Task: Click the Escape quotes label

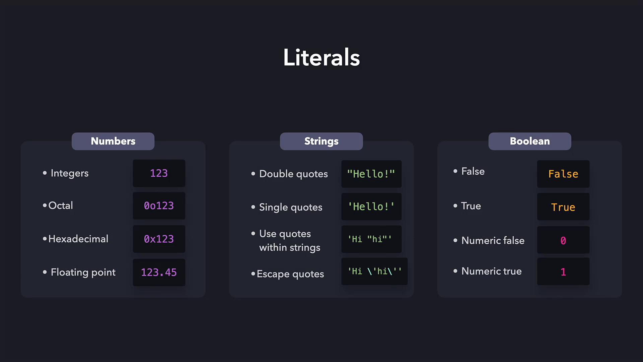Action: (290, 274)
